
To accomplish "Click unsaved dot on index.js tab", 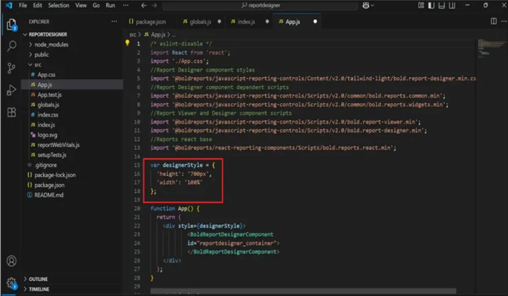I will click(267, 22).
